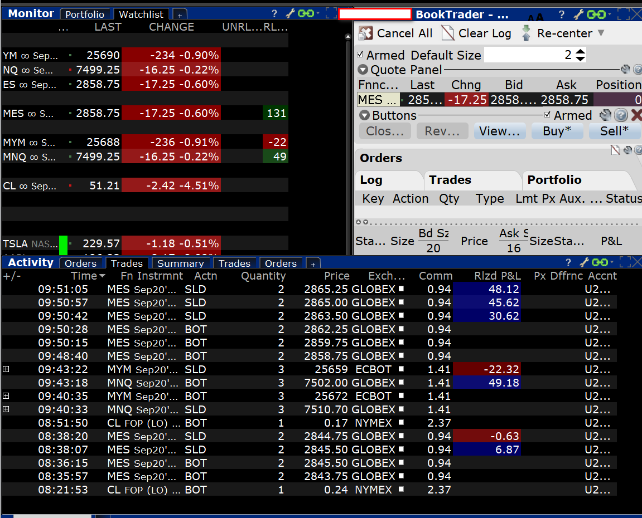The image size is (642, 518).
Task: Sort by Time column header arrow
Action: (103, 276)
